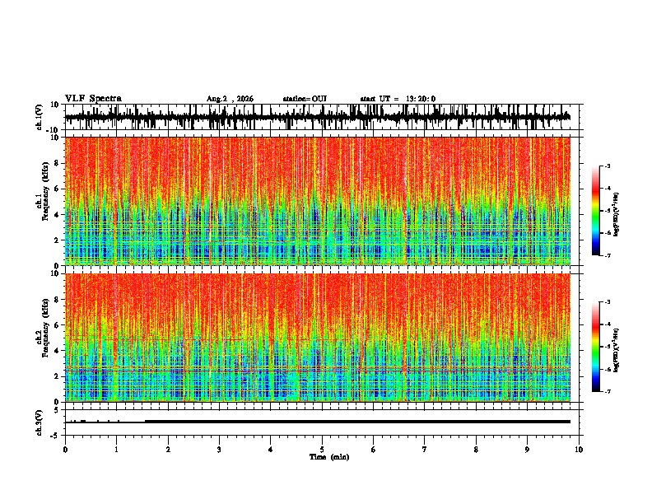This screenshot has height=504, width=652.
Task: Click the station=OUI label
Action: tap(305, 99)
